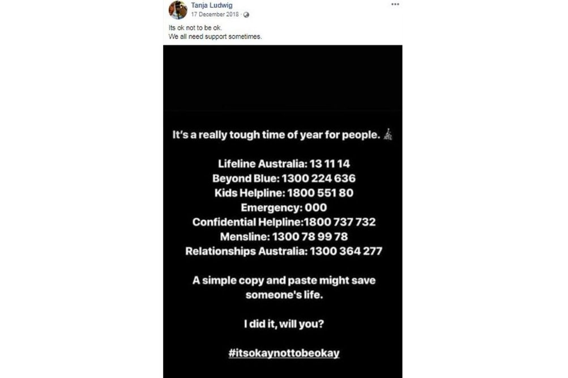Select the 'We all need support sometimes.' caption

(215, 37)
